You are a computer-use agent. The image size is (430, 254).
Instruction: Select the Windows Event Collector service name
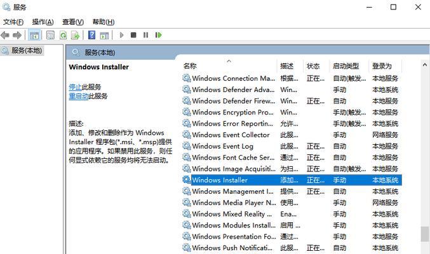231,135
